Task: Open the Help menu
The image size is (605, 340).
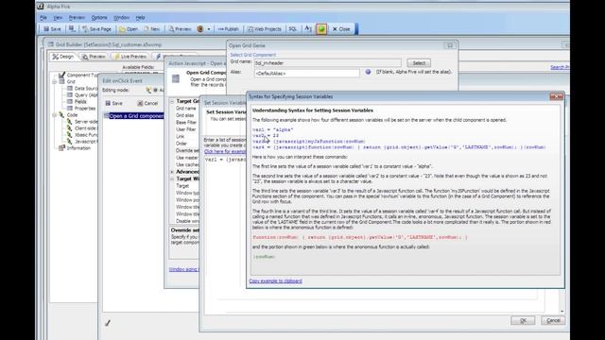Action: 140,18
